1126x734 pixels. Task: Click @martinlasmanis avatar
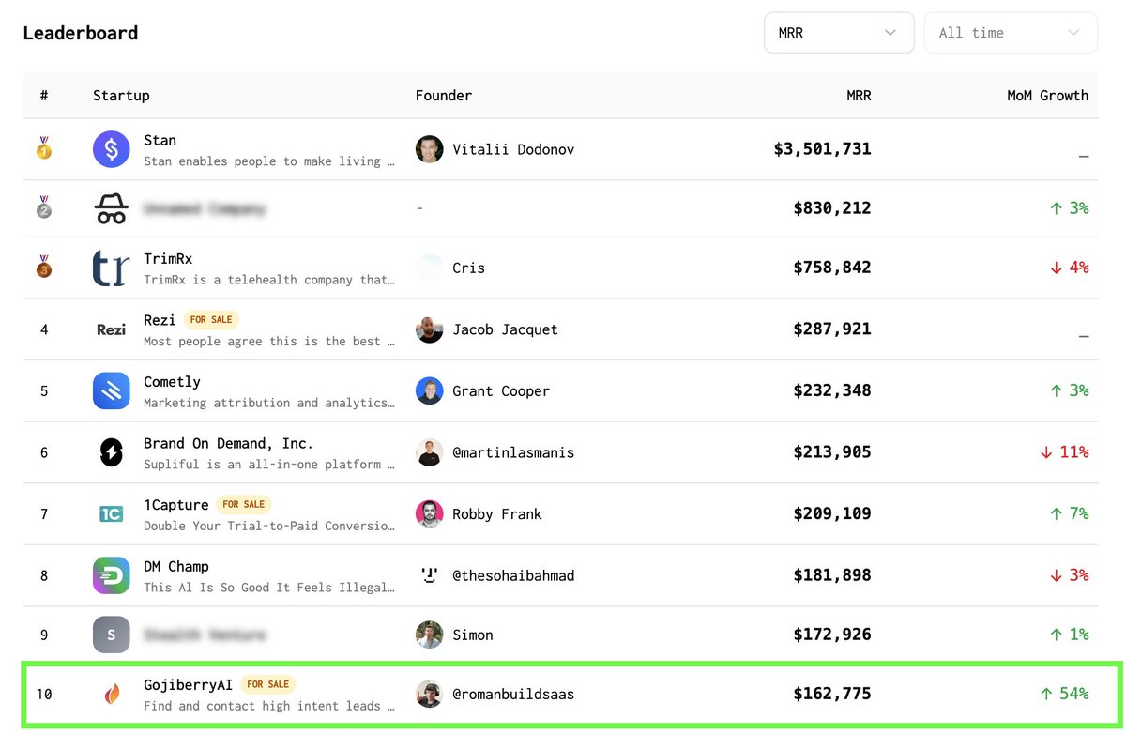(x=430, y=452)
